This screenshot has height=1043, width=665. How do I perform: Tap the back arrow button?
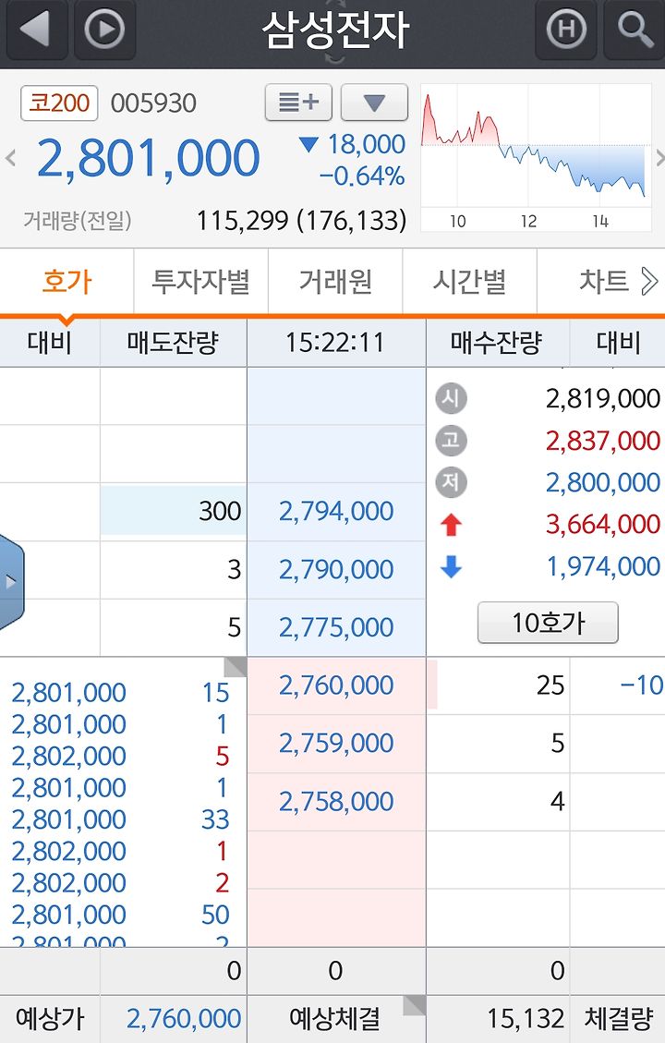tap(36, 30)
